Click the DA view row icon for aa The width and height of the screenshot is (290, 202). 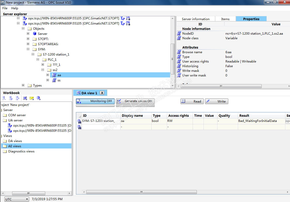[x=79, y=121]
